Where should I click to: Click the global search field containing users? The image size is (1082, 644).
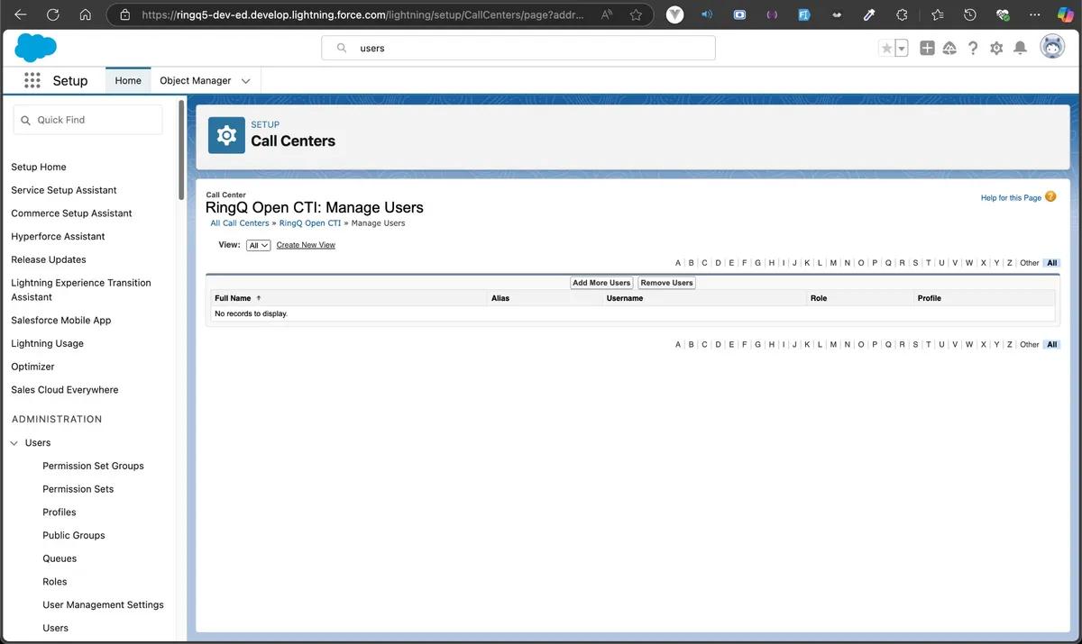click(518, 49)
